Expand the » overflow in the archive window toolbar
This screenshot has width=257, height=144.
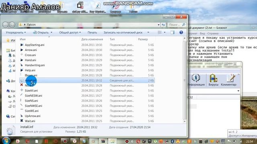pos(239,74)
